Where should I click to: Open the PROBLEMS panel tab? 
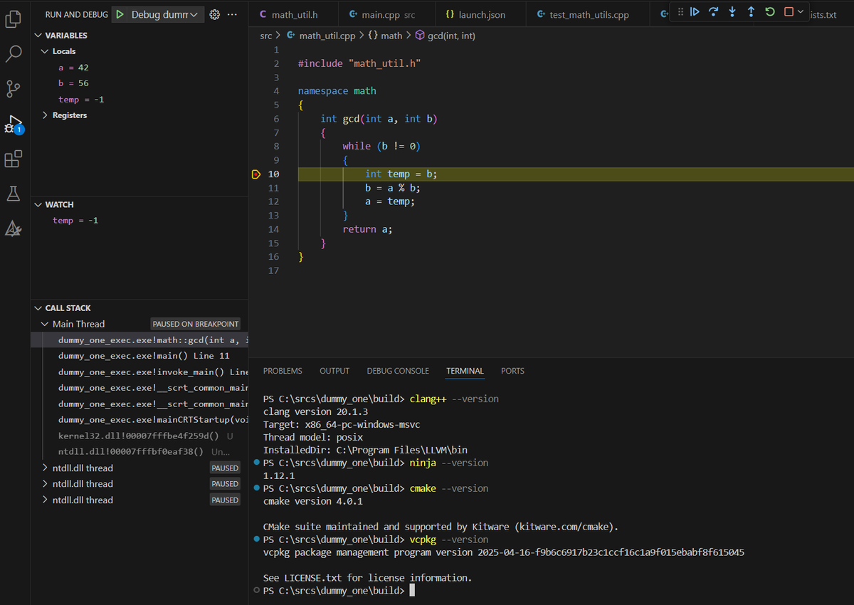click(x=283, y=371)
